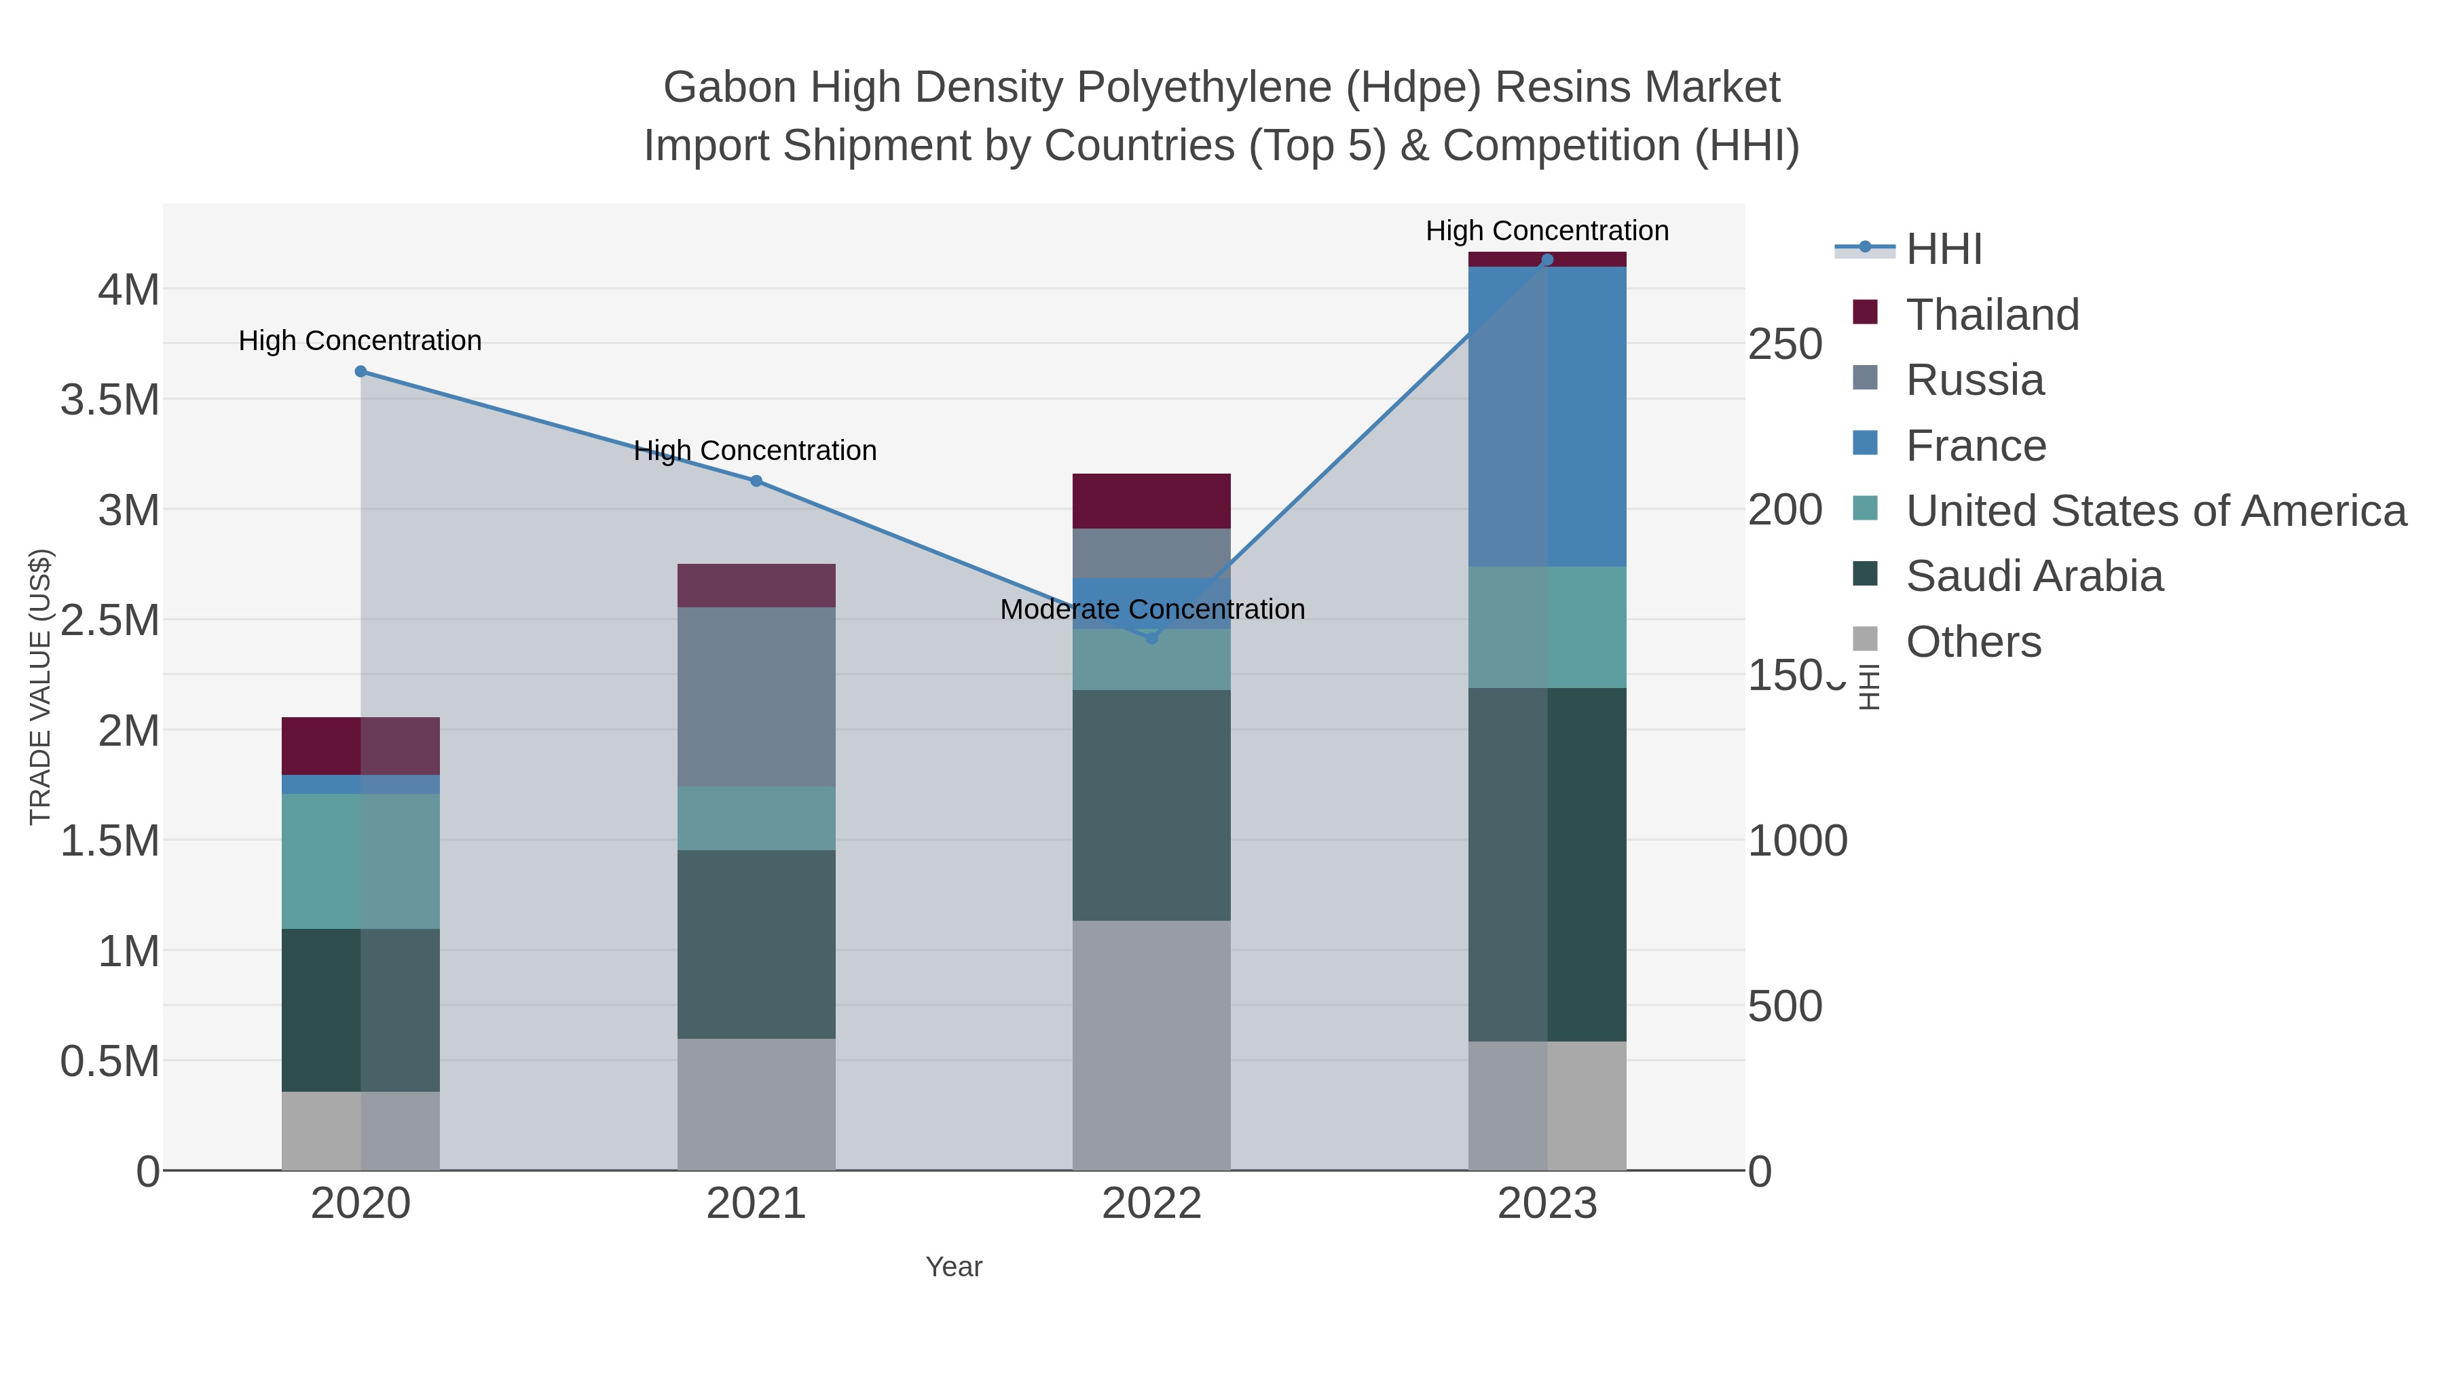2444x1374 pixels.
Task: Click High Concentration annotation above 2023
Action: coord(1547,231)
